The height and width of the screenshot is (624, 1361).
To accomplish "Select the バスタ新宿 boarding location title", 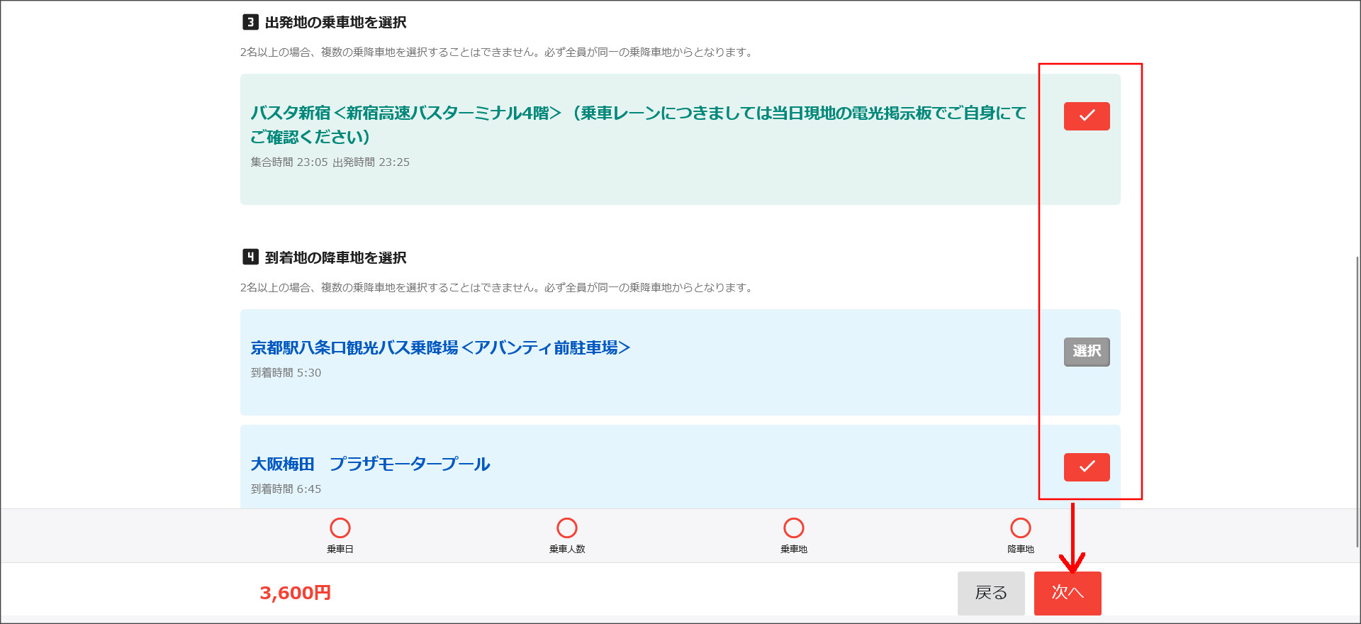I will coord(638,124).
